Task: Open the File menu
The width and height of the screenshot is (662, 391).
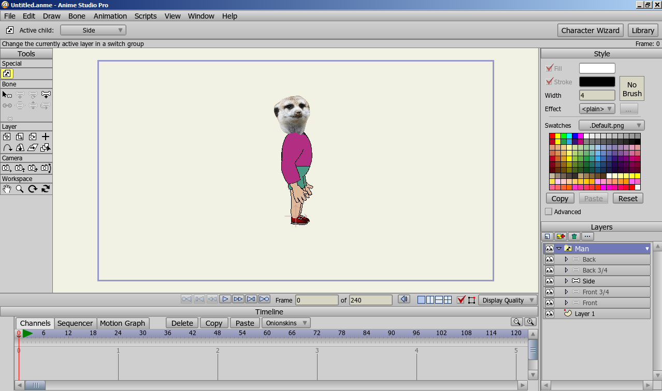Action: (x=10, y=16)
